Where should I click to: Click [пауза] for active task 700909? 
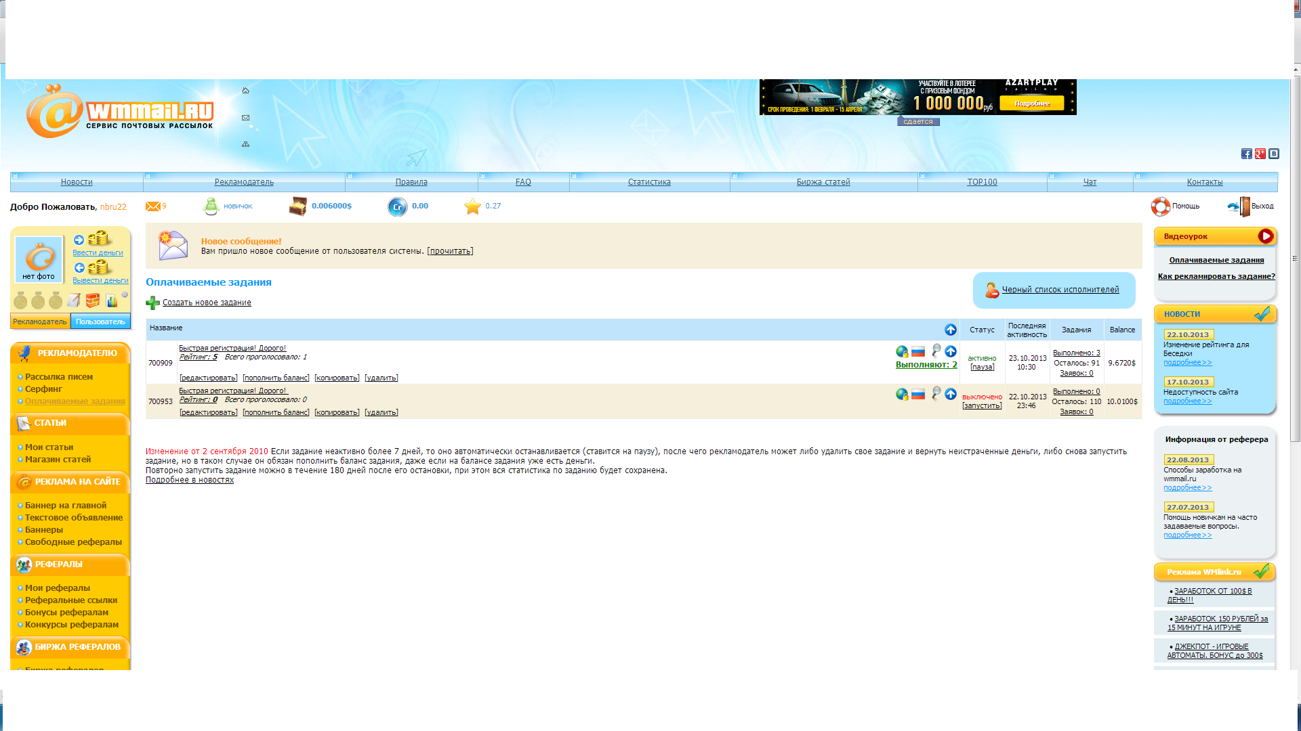pyautogui.click(x=983, y=367)
